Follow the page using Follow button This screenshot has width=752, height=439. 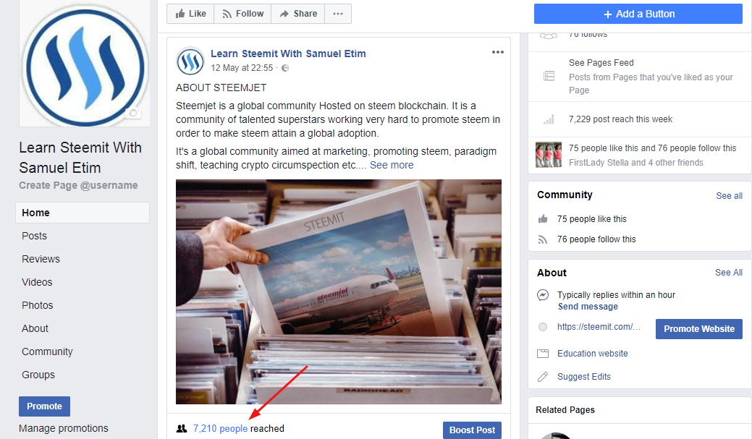point(242,14)
